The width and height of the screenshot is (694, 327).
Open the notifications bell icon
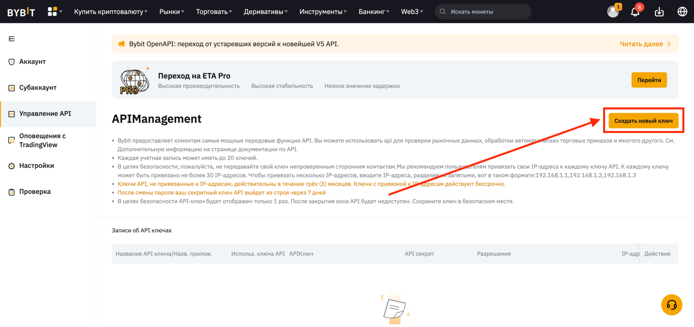(x=635, y=12)
